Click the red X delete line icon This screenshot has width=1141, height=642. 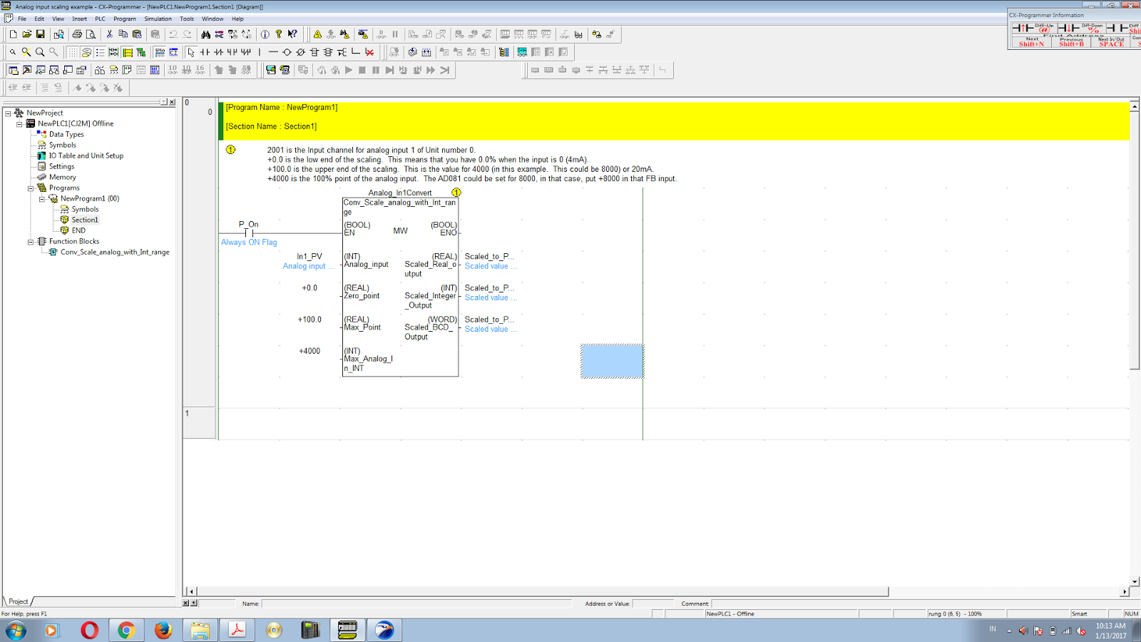pyautogui.click(x=369, y=52)
